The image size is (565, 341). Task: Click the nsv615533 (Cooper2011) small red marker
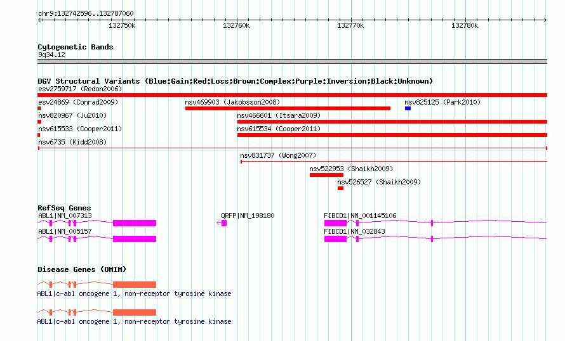(39, 135)
